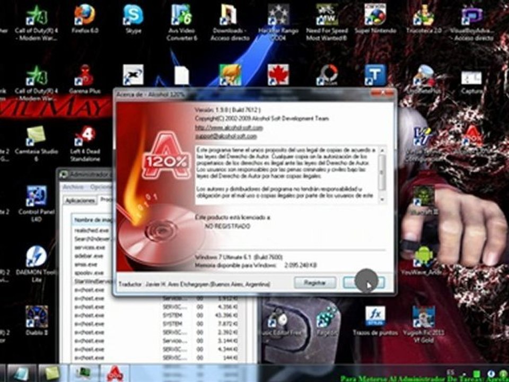Open Avs Video Converter 6 shortcut

(182, 22)
